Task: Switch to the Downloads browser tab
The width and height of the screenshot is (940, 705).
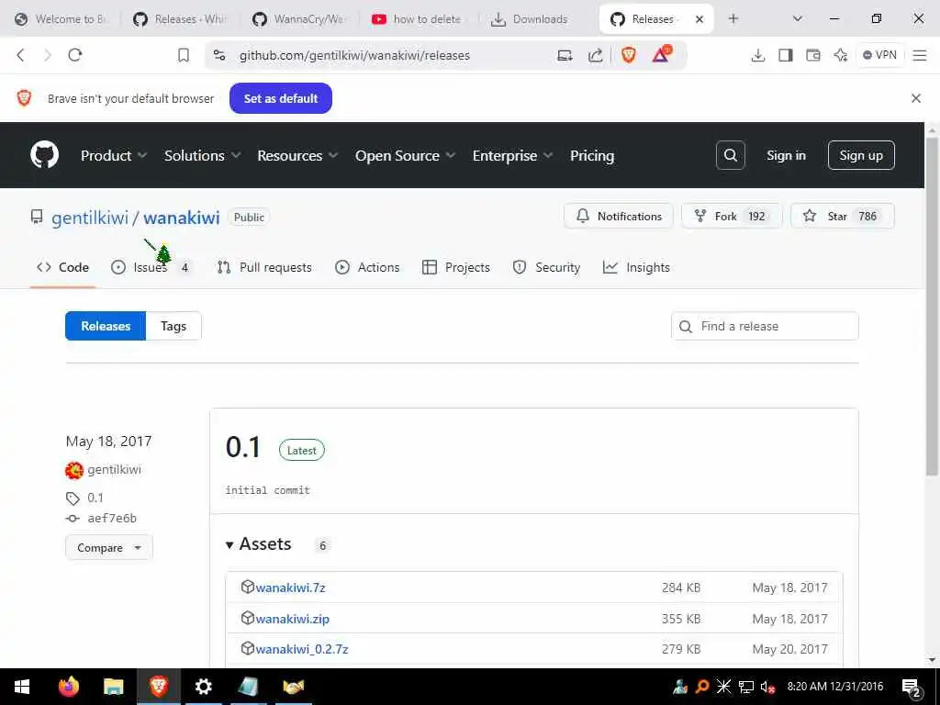Action: coord(530,19)
